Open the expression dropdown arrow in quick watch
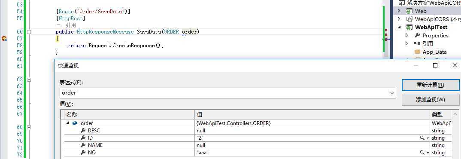The width and height of the screenshot is (461, 159). [392, 93]
